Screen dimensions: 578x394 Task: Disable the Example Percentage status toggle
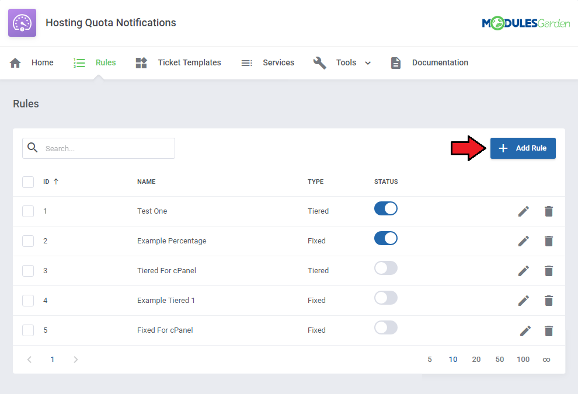[386, 239]
